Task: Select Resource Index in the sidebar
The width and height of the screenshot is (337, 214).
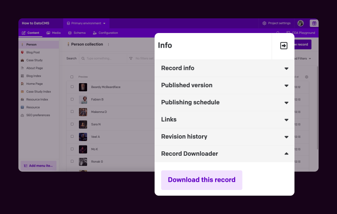Action: [39, 99]
